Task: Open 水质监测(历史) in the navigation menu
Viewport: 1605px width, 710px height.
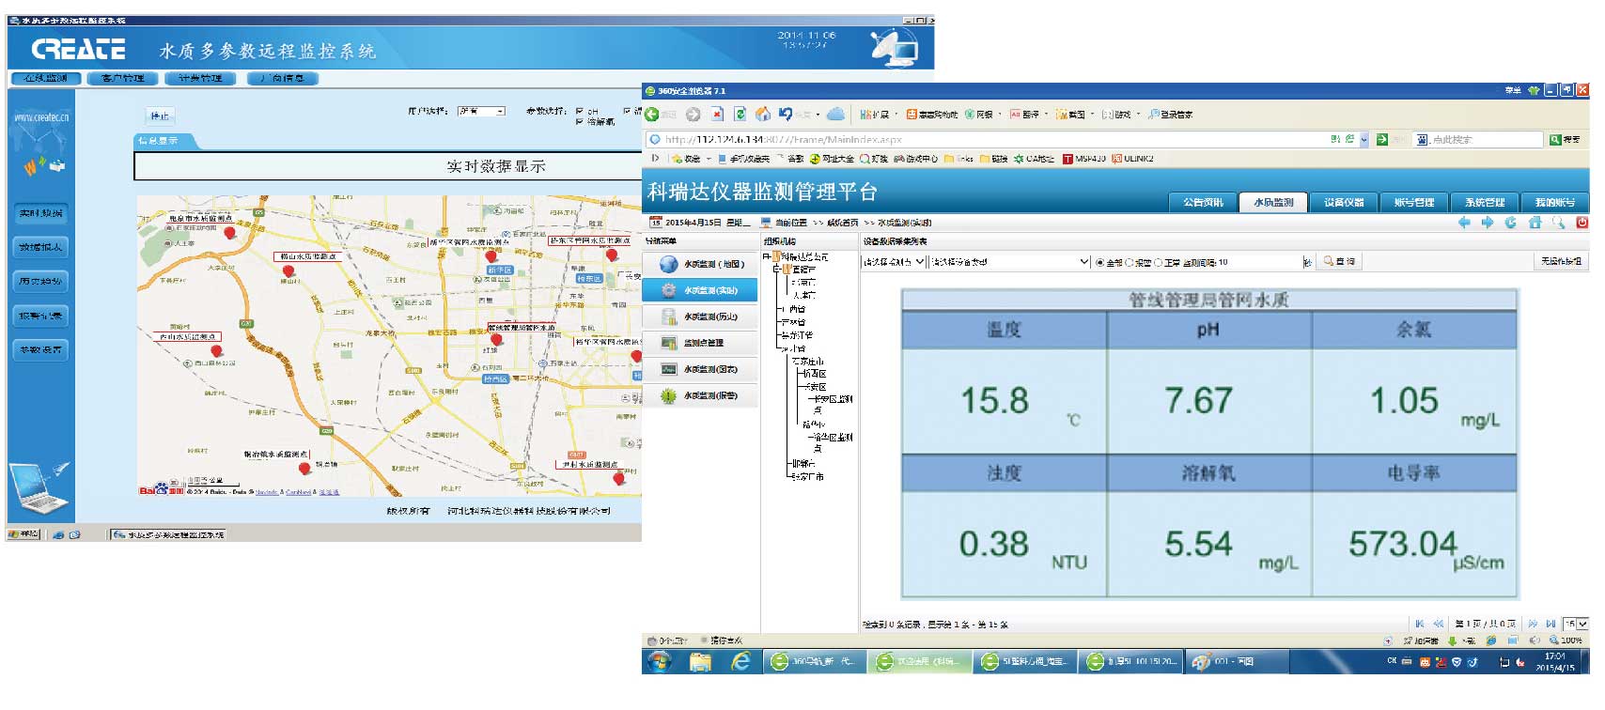Action: tap(700, 316)
